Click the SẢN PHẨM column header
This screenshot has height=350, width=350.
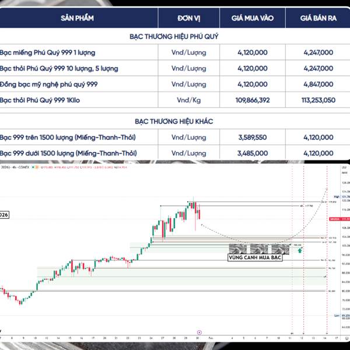[x=77, y=18]
